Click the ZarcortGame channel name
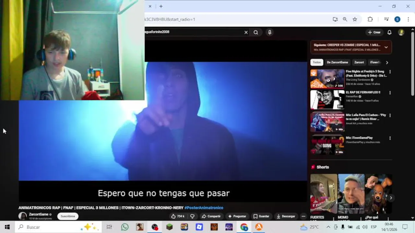 coord(39,214)
